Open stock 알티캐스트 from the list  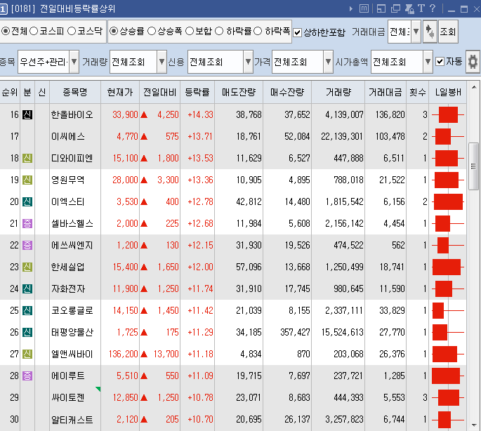[72, 419]
